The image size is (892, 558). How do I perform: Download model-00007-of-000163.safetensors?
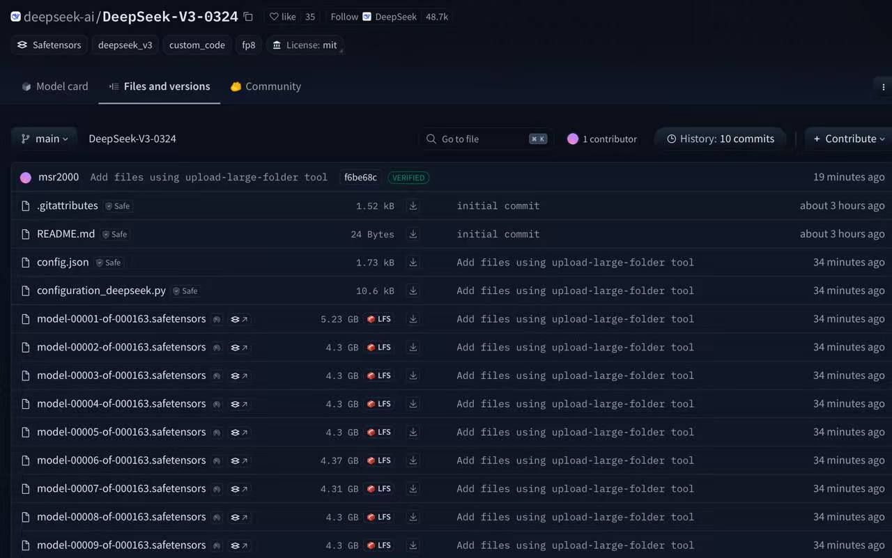413,488
